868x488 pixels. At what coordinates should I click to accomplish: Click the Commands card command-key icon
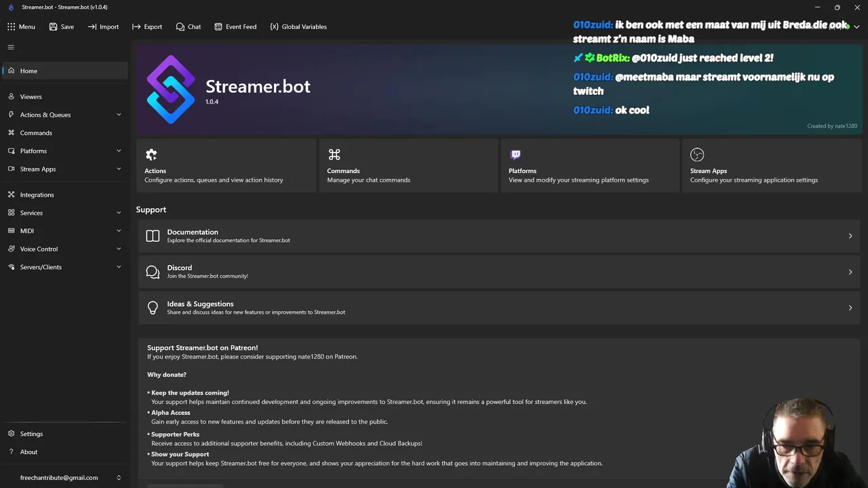point(334,155)
